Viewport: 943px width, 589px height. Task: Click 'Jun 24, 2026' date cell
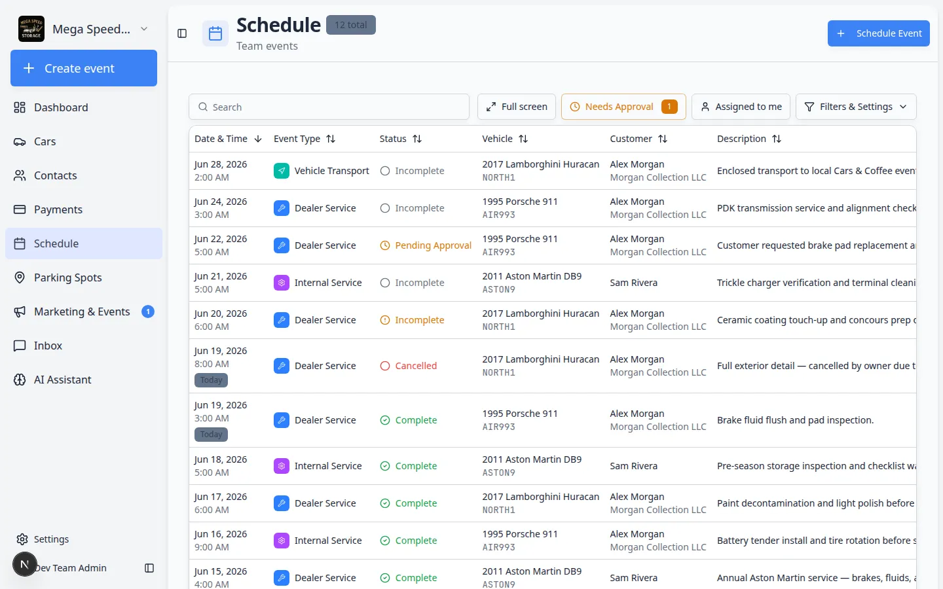tap(221, 202)
